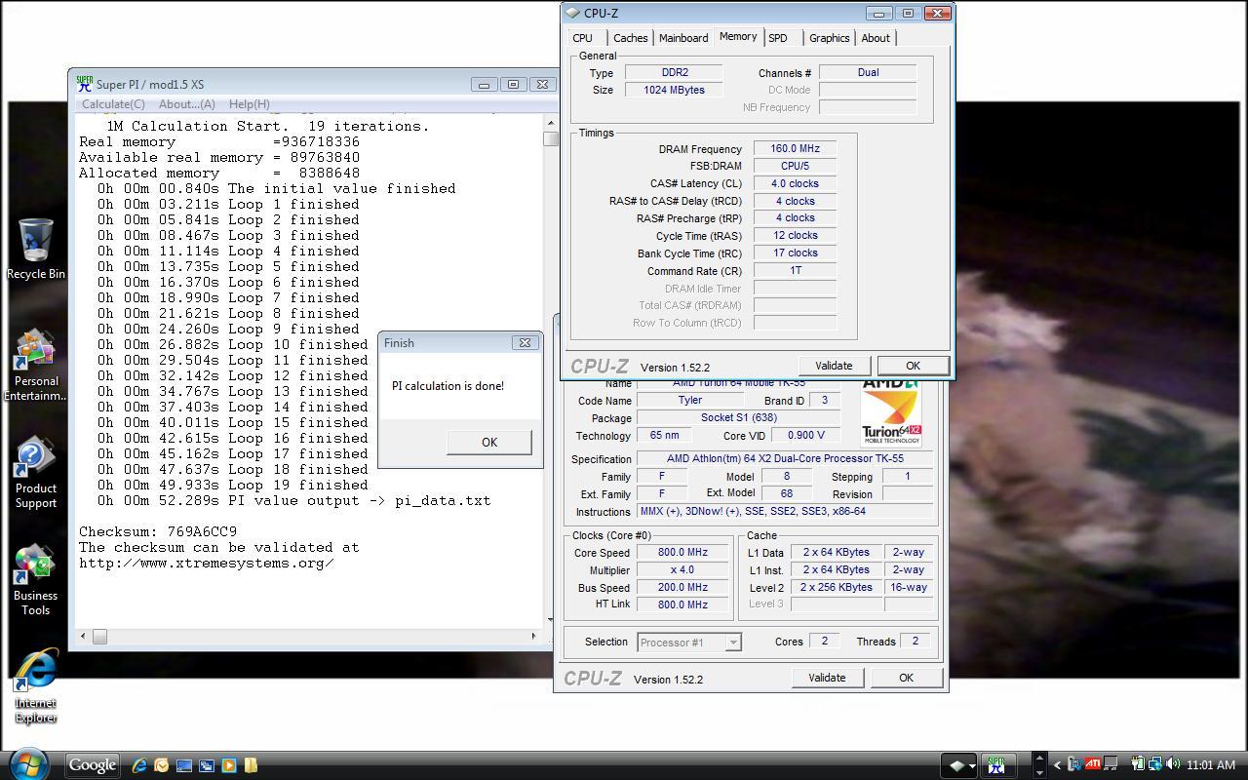Open the Recycle Bin desktop icon
Viewport: 1248px width, 780px height.
pyautogui.click(x=36, y=249)
